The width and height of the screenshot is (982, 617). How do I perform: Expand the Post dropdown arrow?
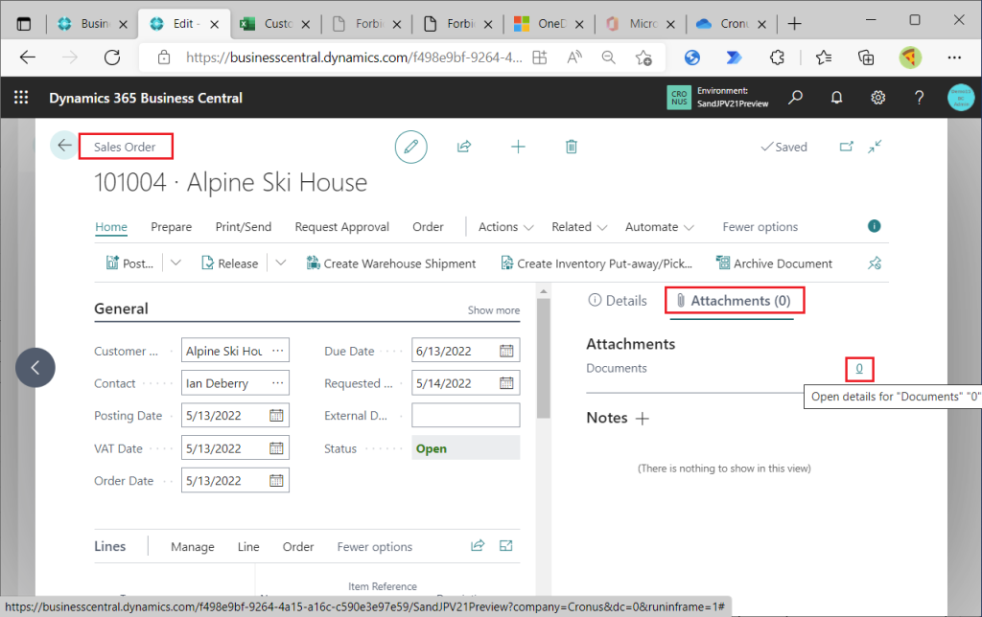pos(176,263)
